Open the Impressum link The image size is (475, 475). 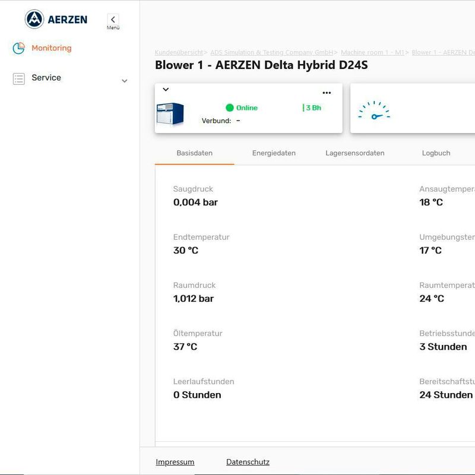coord(175,462)
